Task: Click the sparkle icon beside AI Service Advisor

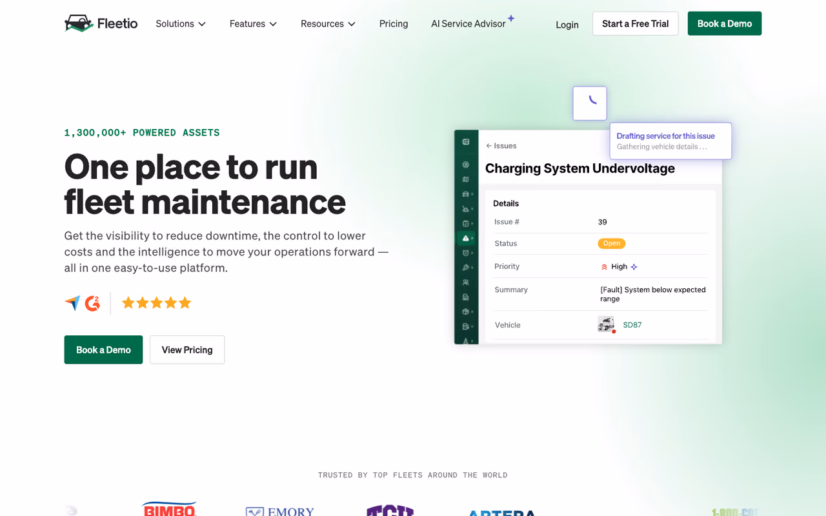Action: tap(511, 18)
